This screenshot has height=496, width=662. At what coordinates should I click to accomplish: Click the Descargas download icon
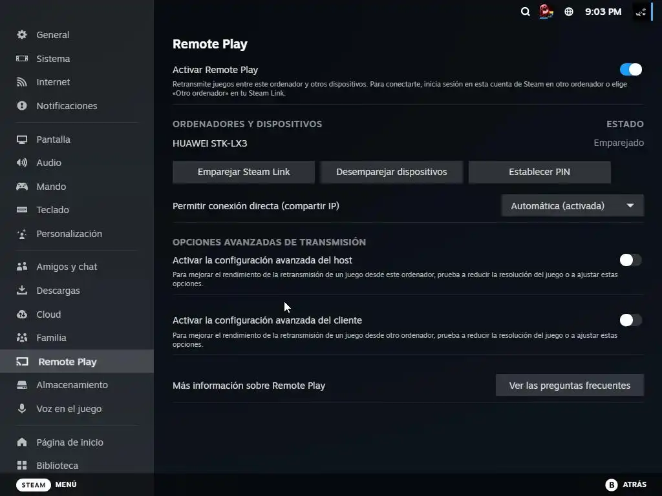[x=22, y=290]
